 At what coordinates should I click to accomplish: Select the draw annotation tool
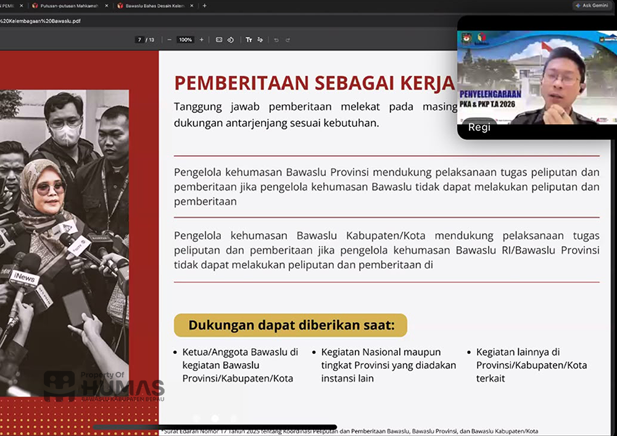click(260, 39)
